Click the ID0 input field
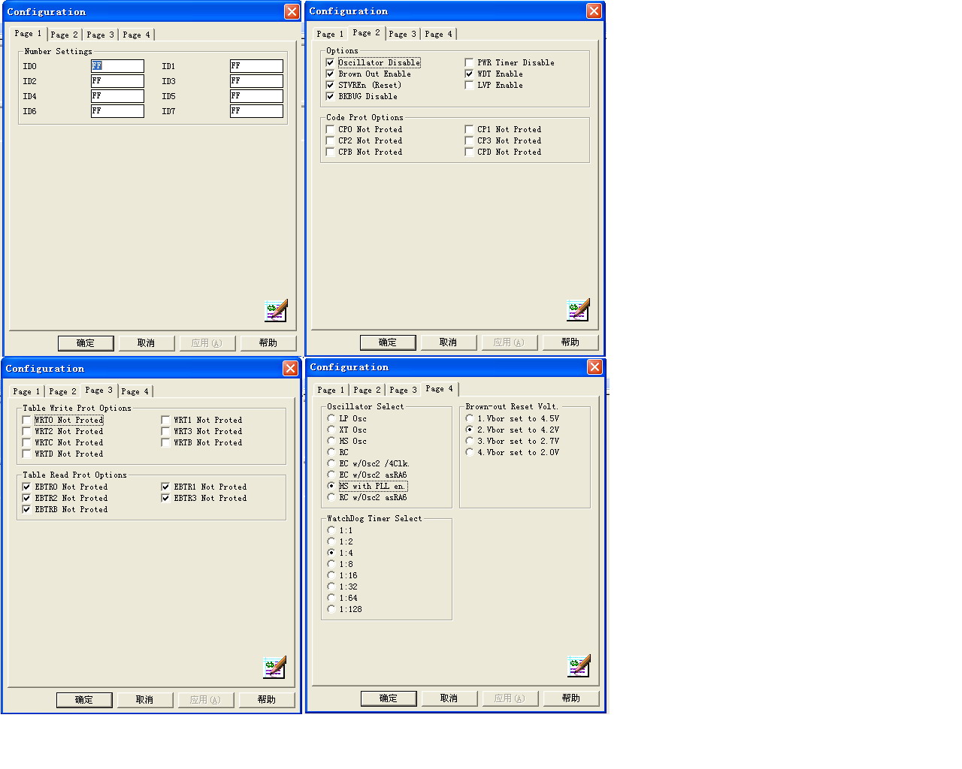 [x=117, y=66]
